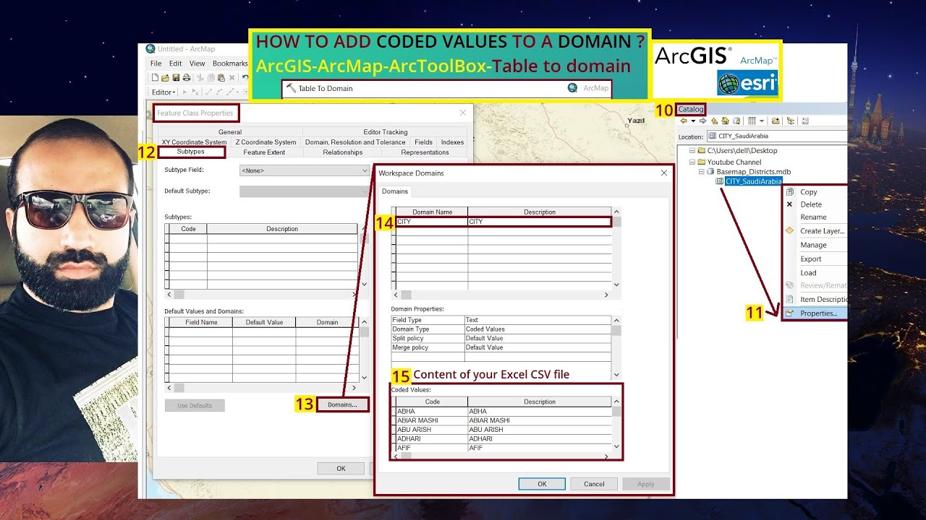Click the Delete X icon in ArcMap toolbar
Screen dimensions: 926x520
pos(232,77)
